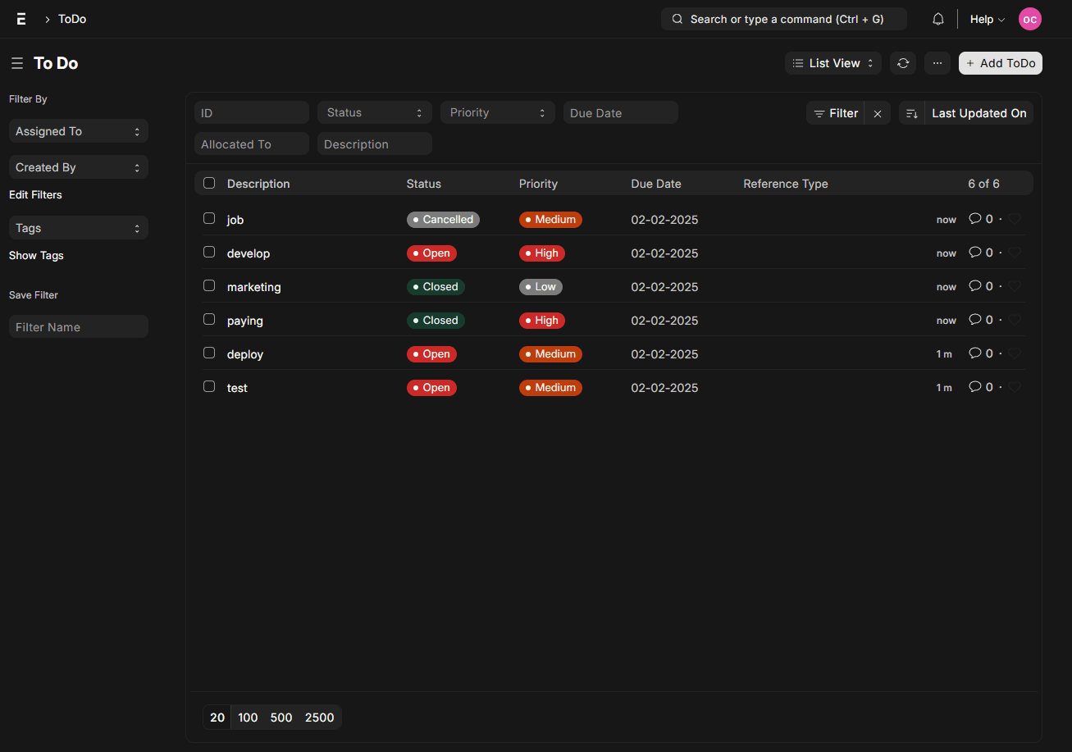1072x752 pixels.
Task: Click Show Tags link
Action: click(x=36, y=255)
